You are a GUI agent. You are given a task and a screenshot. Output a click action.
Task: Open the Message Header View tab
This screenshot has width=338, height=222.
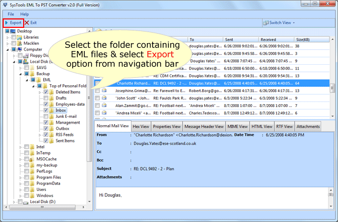coord(204,127)
